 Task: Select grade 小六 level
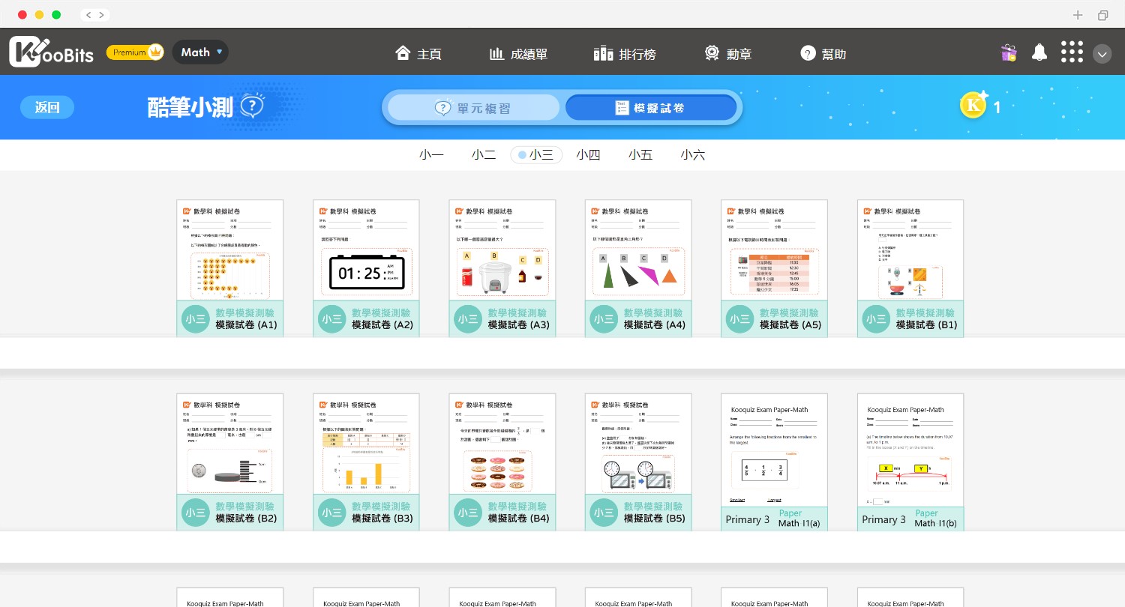pos(693,155)
